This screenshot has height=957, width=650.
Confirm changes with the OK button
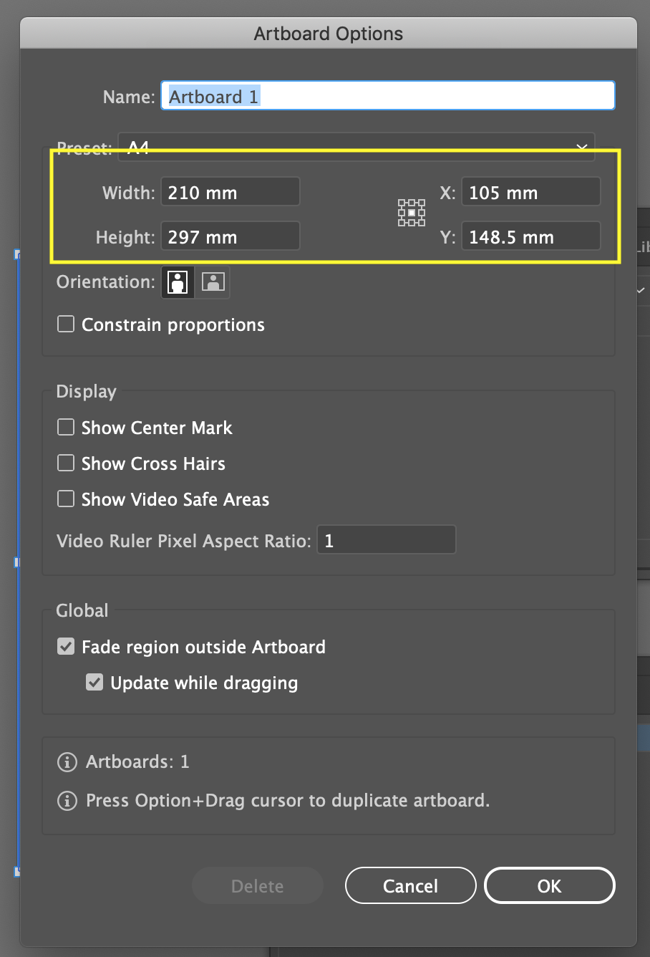click(x=549, y=885)
